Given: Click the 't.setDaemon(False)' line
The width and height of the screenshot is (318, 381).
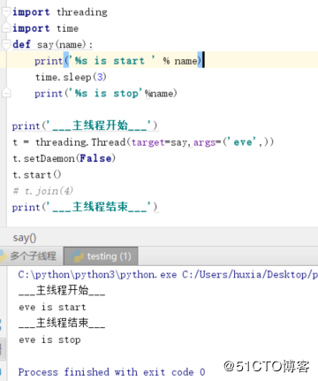Looking at the screenshot, I should [64, 158].
